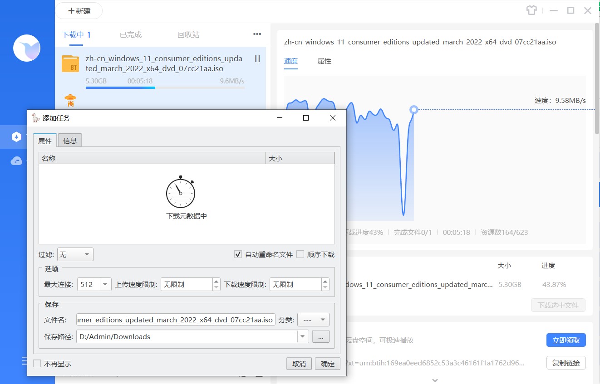Click the BT torrent icon on the download task
Viewport: 600px width, 384px height.
coord(70,64)
